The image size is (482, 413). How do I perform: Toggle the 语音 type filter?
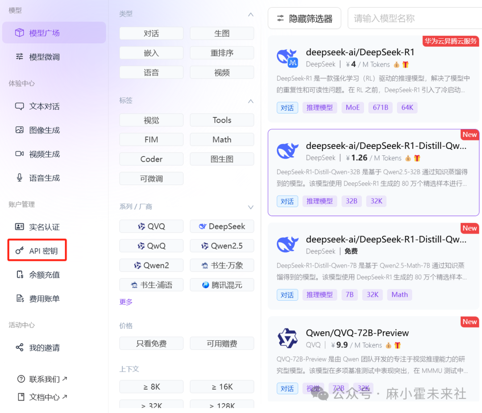click(151, 73)
